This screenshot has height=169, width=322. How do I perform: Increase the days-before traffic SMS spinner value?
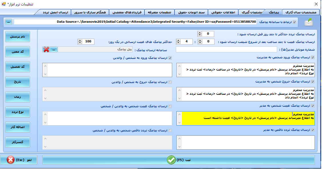[x=200, y=33]
